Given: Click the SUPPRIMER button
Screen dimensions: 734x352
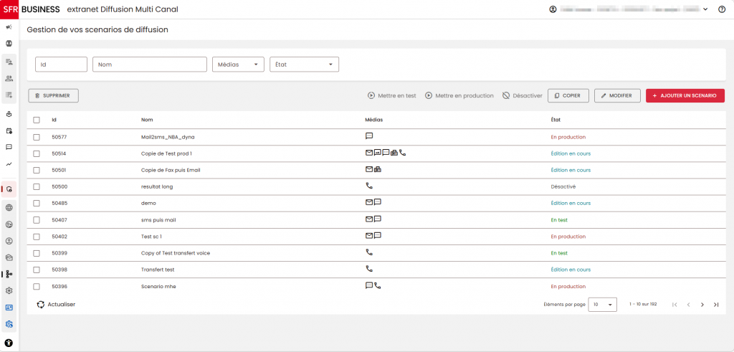Looking at the screenshot, I should [53, 95].
